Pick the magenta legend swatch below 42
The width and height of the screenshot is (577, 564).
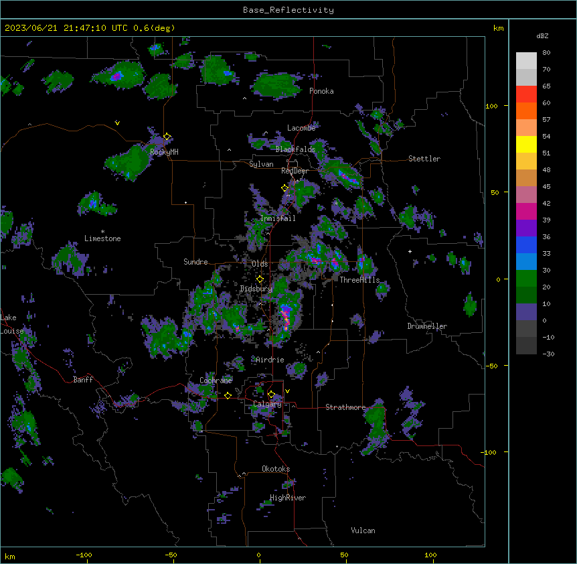pos(526,211)
